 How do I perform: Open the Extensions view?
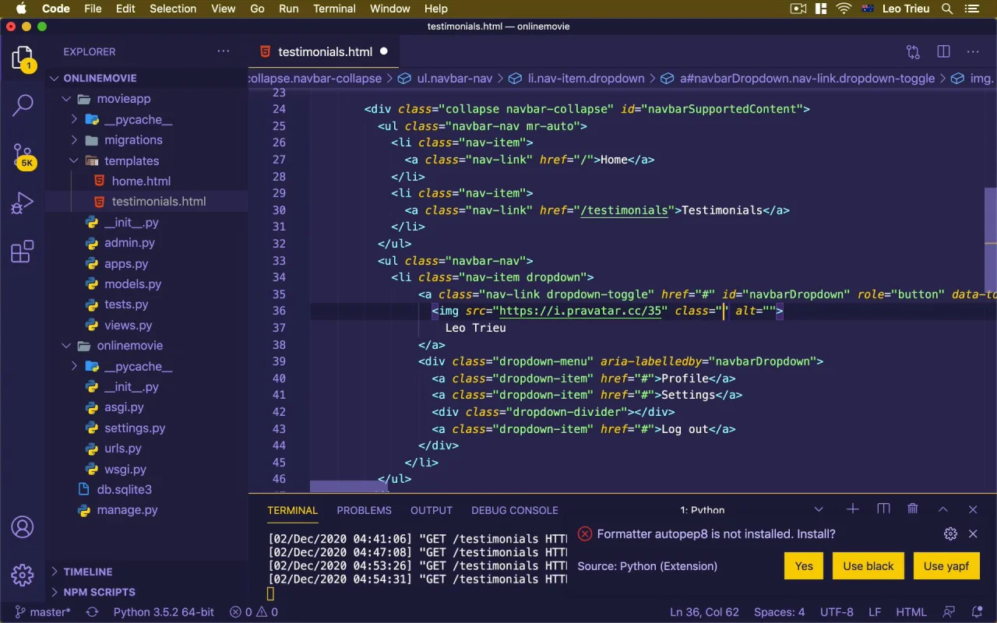(x=23, y=252)
